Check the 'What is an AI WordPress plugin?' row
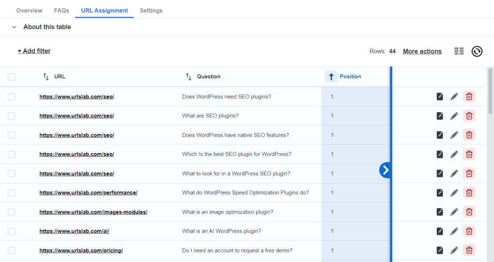The height and width of the screenshot is (262, 494). (12, 232)
